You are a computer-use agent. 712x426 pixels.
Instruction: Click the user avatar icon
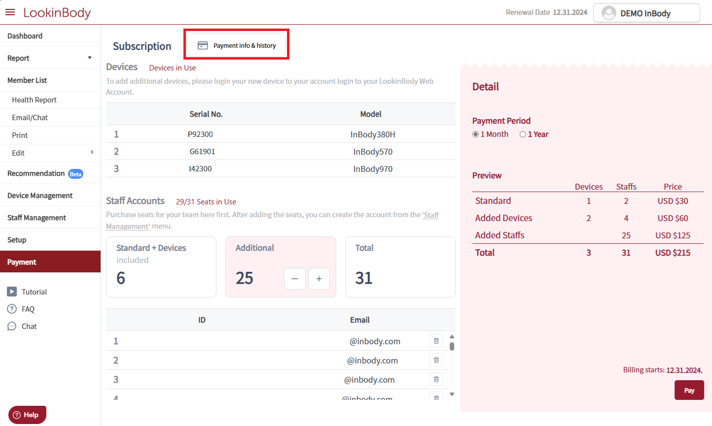[609, 13]
